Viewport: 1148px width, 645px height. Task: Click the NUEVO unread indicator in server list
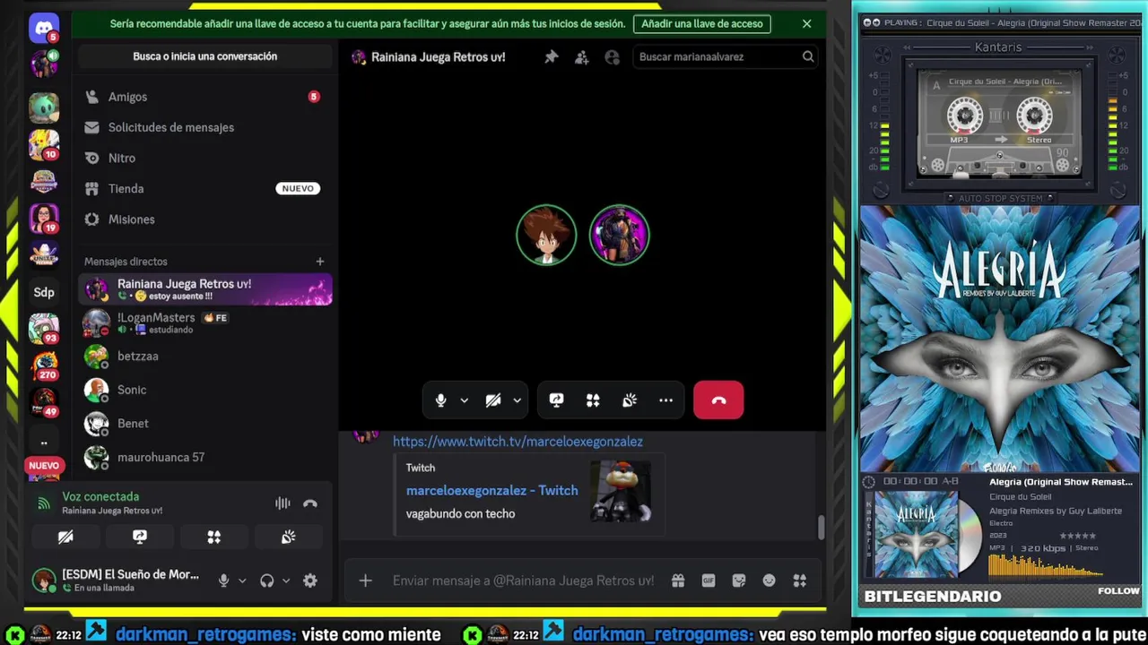point(44,466)
